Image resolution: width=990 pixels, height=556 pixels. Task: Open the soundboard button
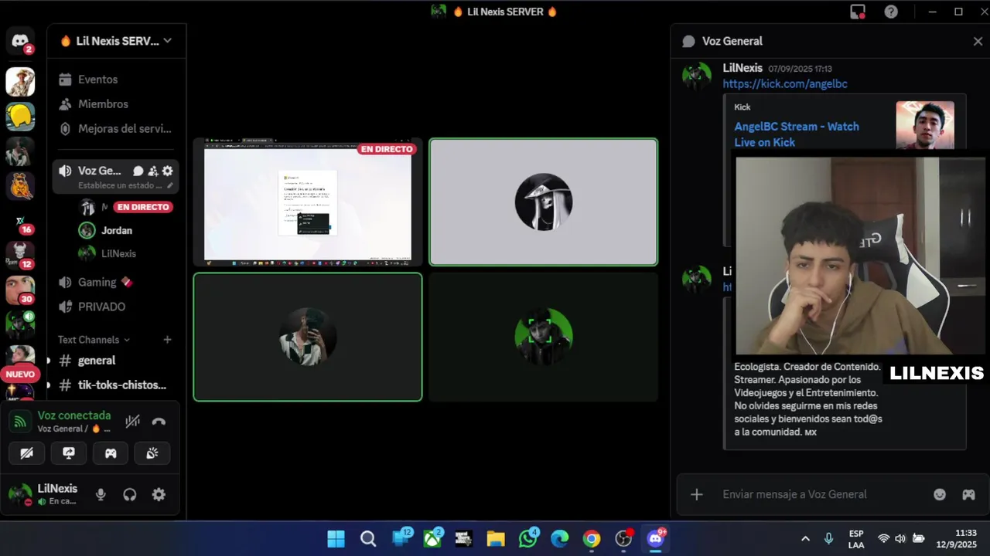click(152, 453)
